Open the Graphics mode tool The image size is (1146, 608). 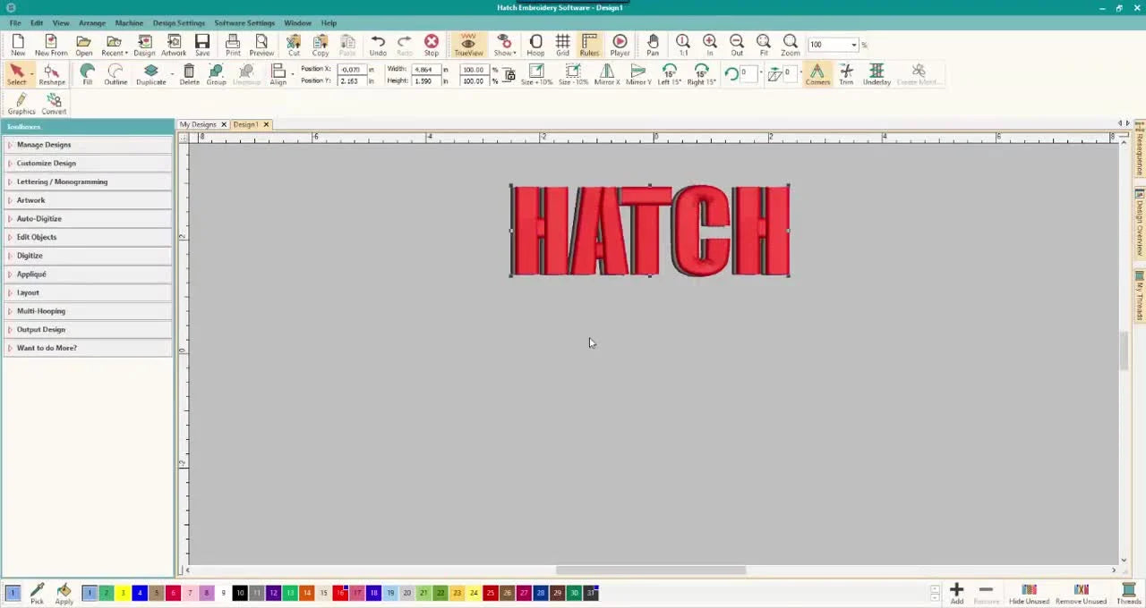[21, 104]
